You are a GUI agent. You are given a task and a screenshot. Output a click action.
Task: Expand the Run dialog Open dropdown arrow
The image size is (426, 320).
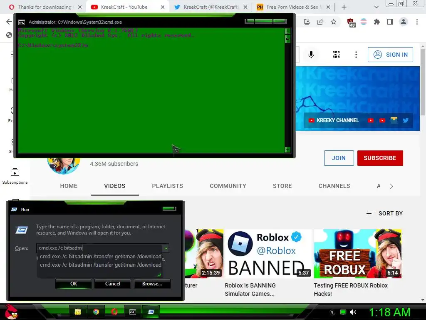click(x=166, y=248)
